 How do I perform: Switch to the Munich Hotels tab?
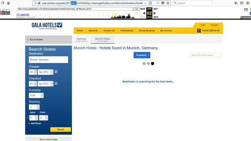pyautogui.click(x=102, y=40)
